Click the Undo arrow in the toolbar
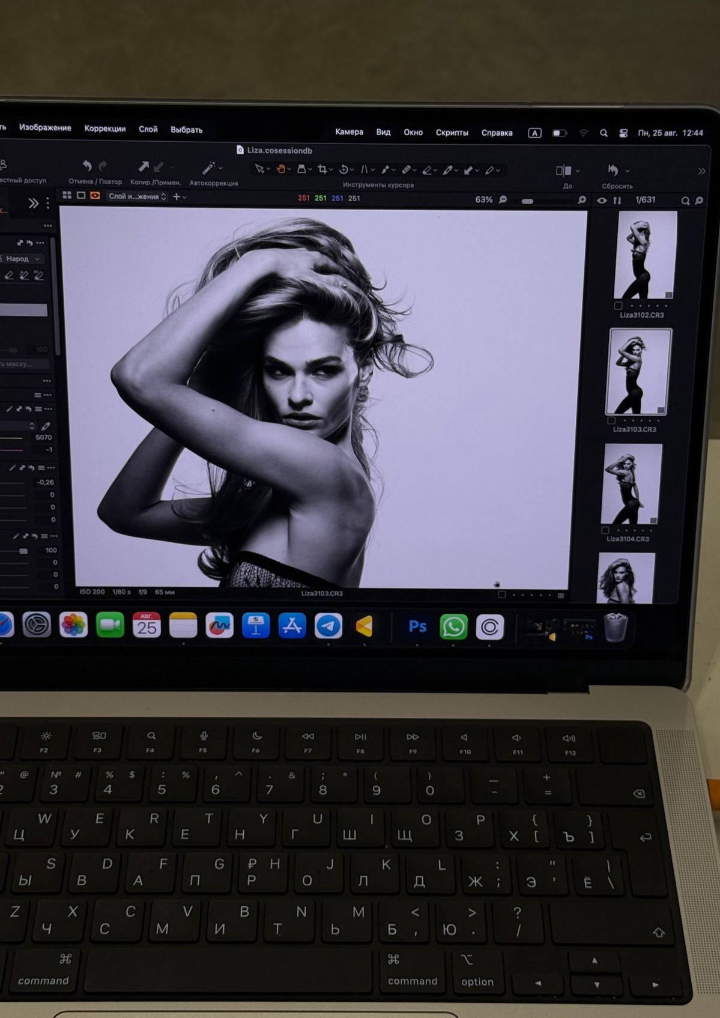Image resolution: width=720 pixels, height=1018 pixels. click(87, 165)
